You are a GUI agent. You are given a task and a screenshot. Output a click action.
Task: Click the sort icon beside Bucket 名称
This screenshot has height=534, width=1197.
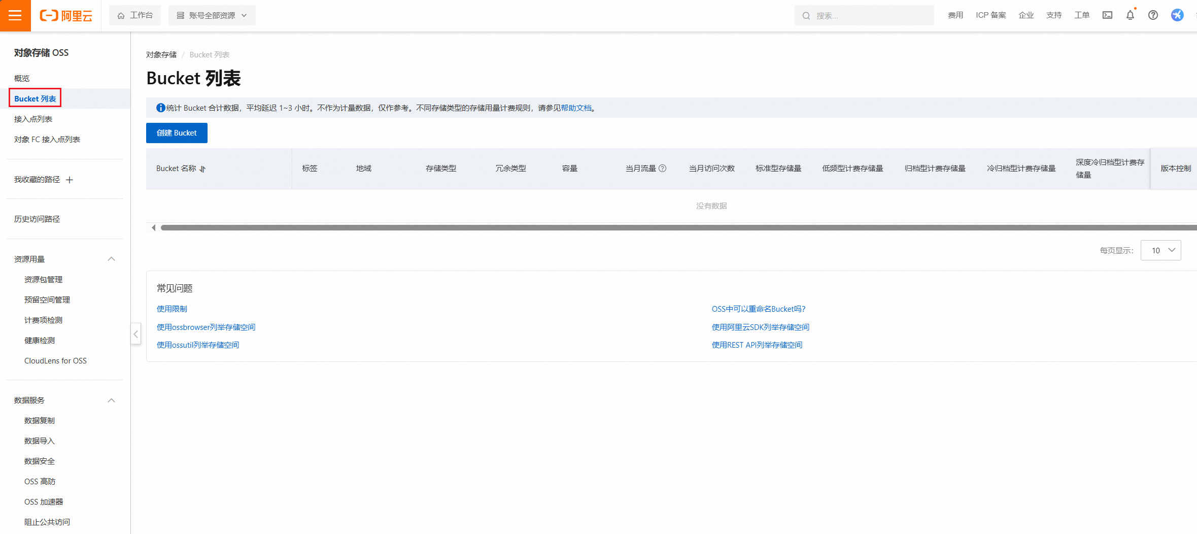(x=202, y=169)
